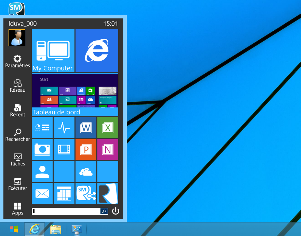Image resolution: width=301 pixels, height=236 pixels.
Task: Open the Calendar tile
Action: (64, 193)
